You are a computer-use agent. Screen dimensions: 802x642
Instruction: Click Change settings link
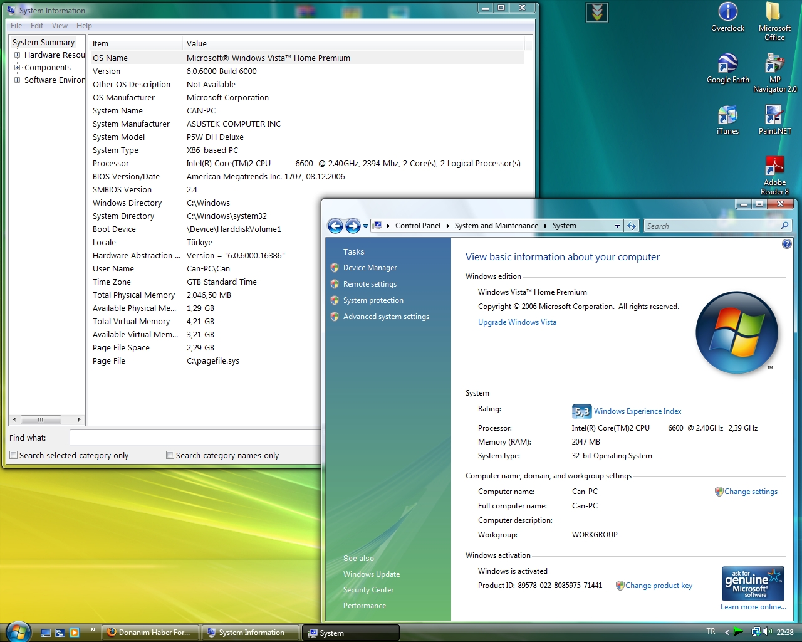[x=751, y=492]
